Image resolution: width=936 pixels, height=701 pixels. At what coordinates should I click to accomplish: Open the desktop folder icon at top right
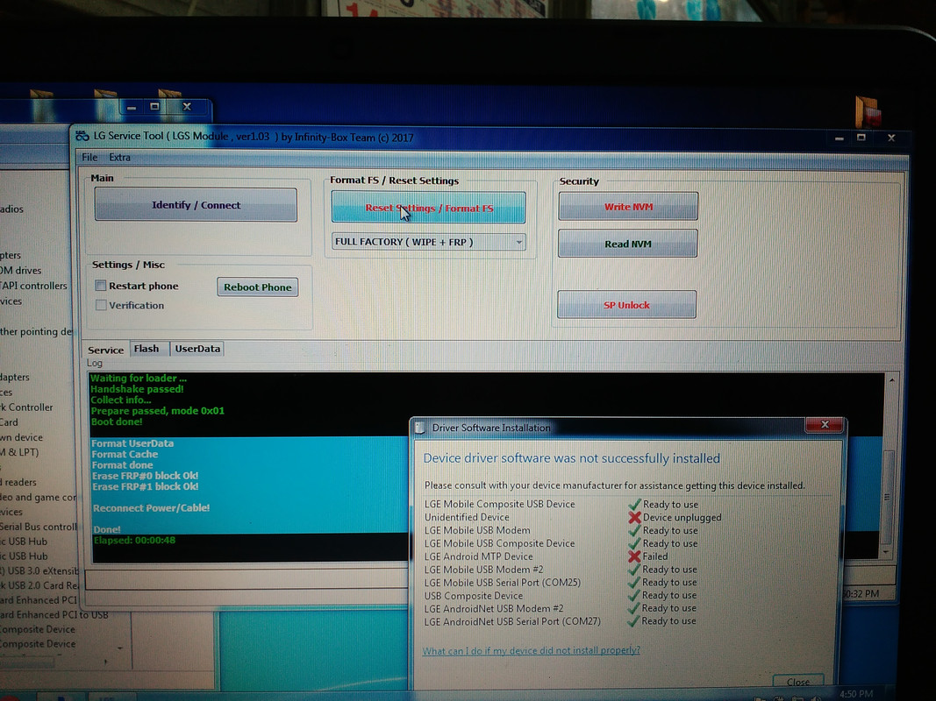tap(868, 111)
